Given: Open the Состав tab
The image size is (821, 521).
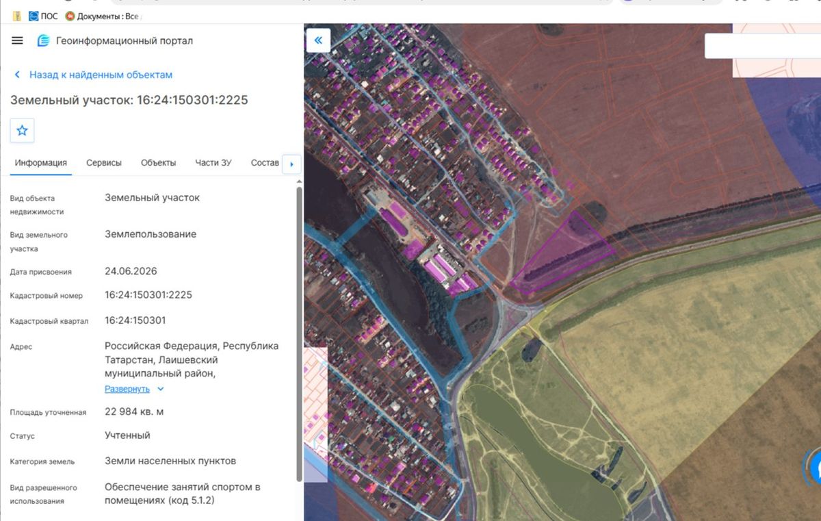Looking at the screenshot, I should pos(265,163).
